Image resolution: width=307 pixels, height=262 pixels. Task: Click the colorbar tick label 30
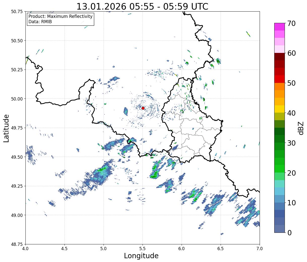291,143
